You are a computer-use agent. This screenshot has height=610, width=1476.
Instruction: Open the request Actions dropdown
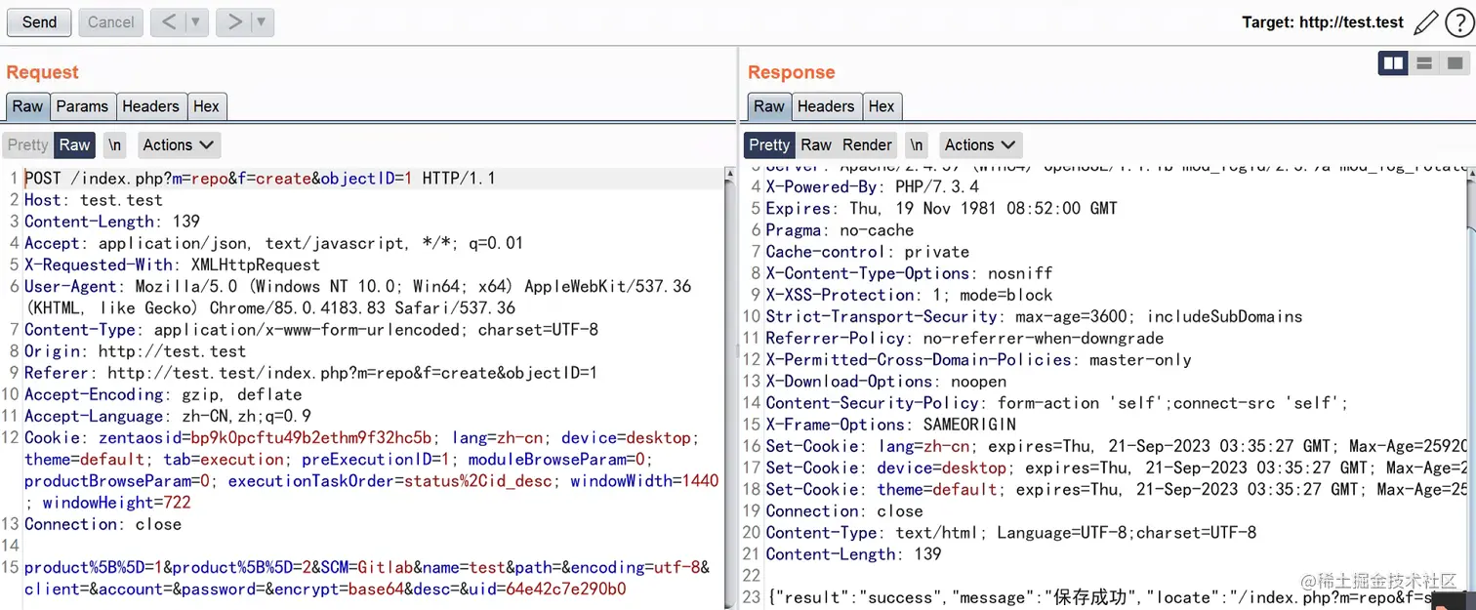click(x=179, y=145)
